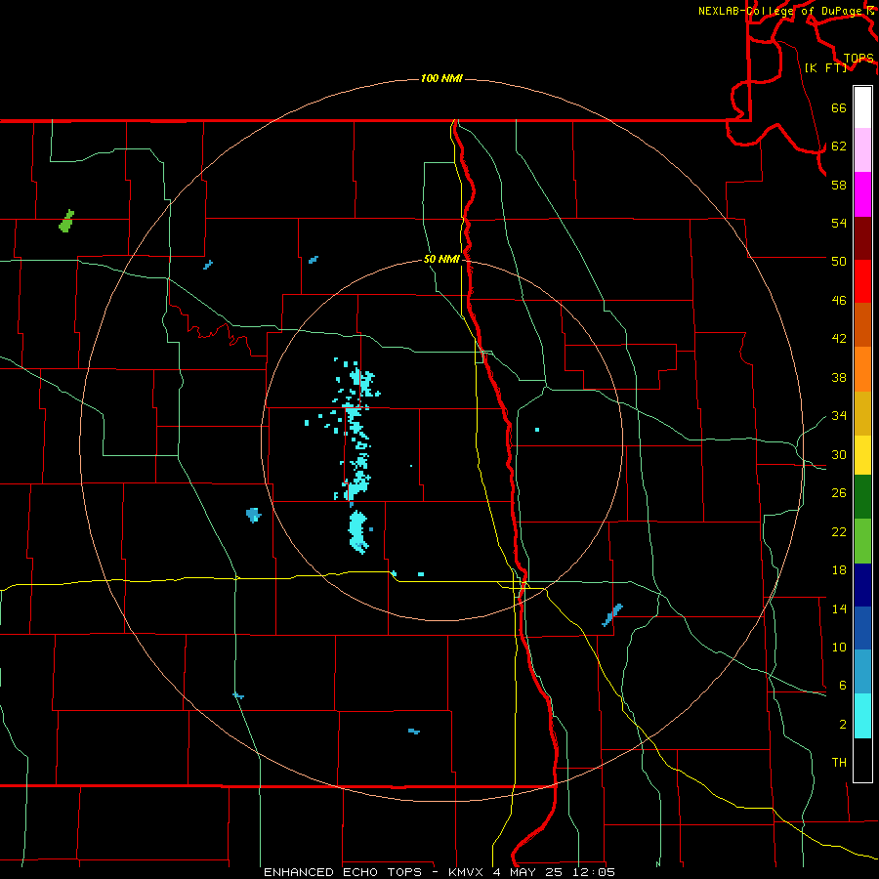Viewport: 879px width, 879px height.
Task: Click the dark green 22-26 legend swatch
Action: pos(862,496)
